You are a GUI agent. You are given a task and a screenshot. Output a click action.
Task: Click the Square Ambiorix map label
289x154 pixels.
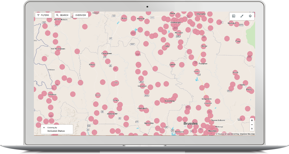(218, 120)
